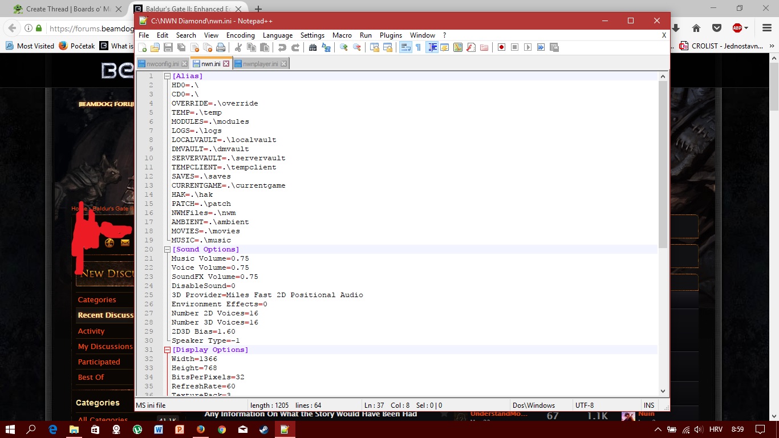
Task: Open Steam from the taskbar
Action: point(263,429)
